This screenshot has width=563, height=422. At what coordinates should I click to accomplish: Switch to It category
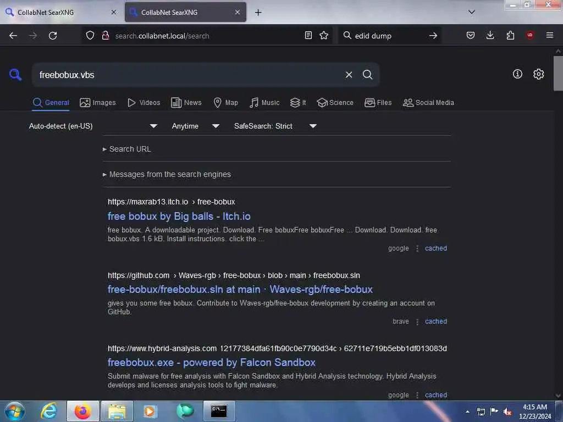pos(298,103)
